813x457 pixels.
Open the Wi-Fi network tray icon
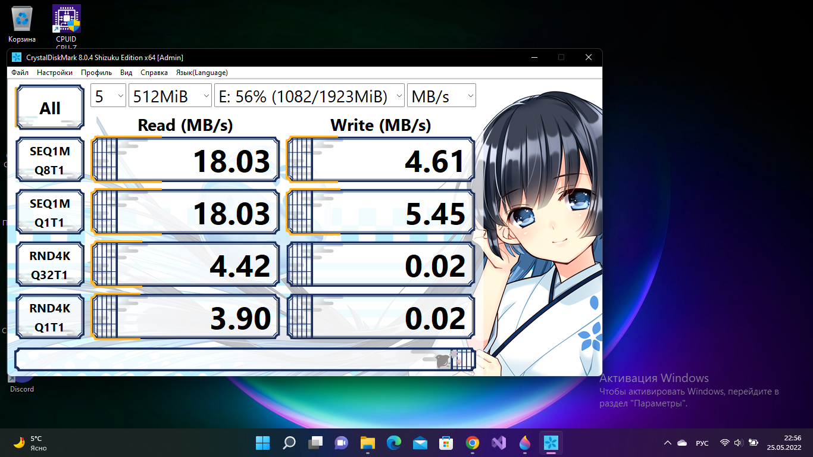(x=724, y=443)
